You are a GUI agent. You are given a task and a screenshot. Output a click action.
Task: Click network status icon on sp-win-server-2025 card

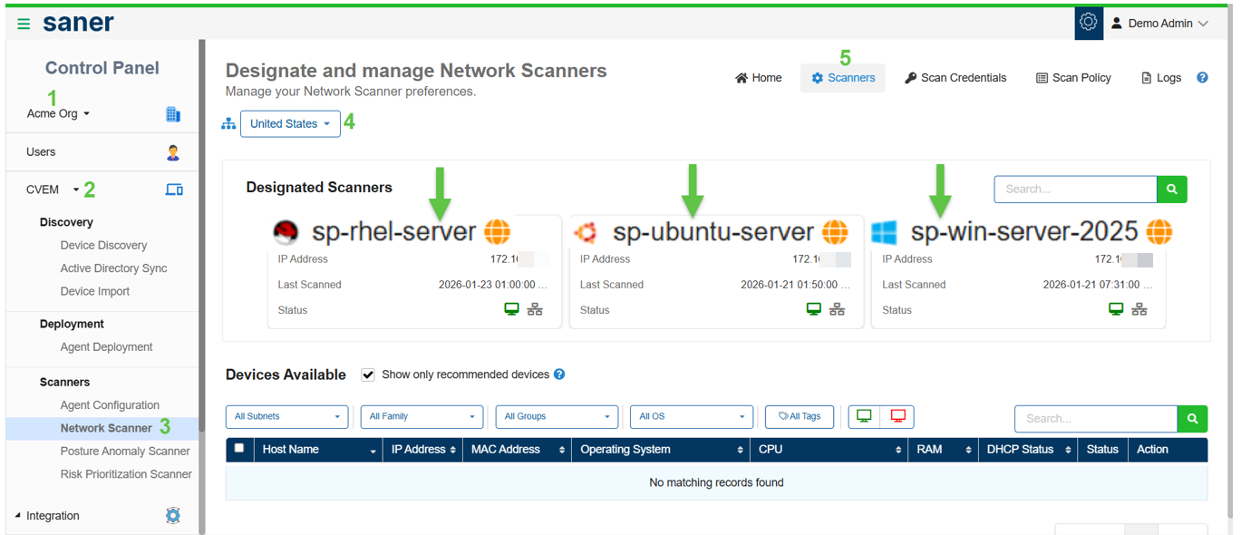1139,309
